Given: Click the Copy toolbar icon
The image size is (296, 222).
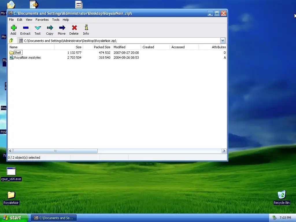Looking at the screenshot, I should pyautogui.click(x=50, y=28).
